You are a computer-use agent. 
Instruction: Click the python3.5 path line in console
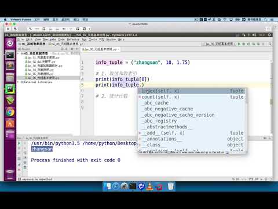point(84,143)
